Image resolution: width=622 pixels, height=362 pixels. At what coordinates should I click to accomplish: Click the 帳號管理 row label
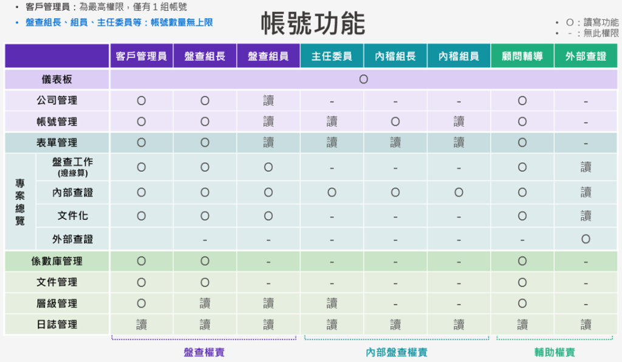coord(56,121)
